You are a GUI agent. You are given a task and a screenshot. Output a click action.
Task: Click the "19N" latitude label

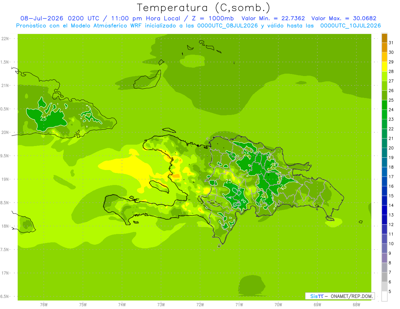pyautogui.click(x=6, y=179)
